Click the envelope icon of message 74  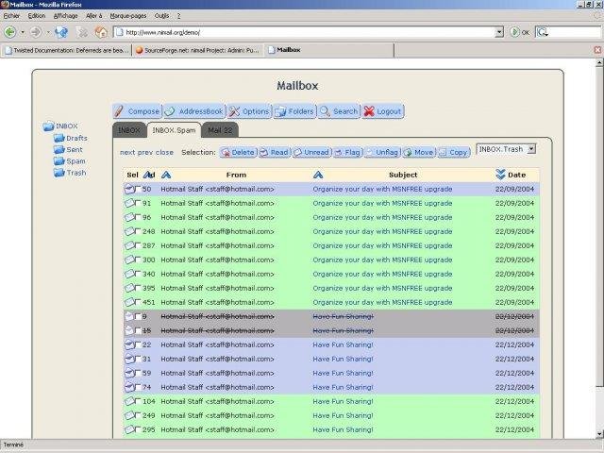click(x=130, y=387)
